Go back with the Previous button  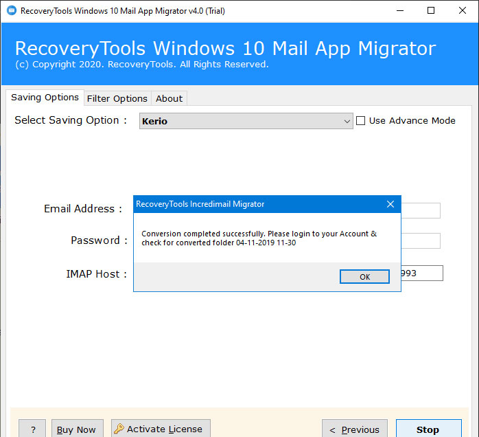click(354, 429)
